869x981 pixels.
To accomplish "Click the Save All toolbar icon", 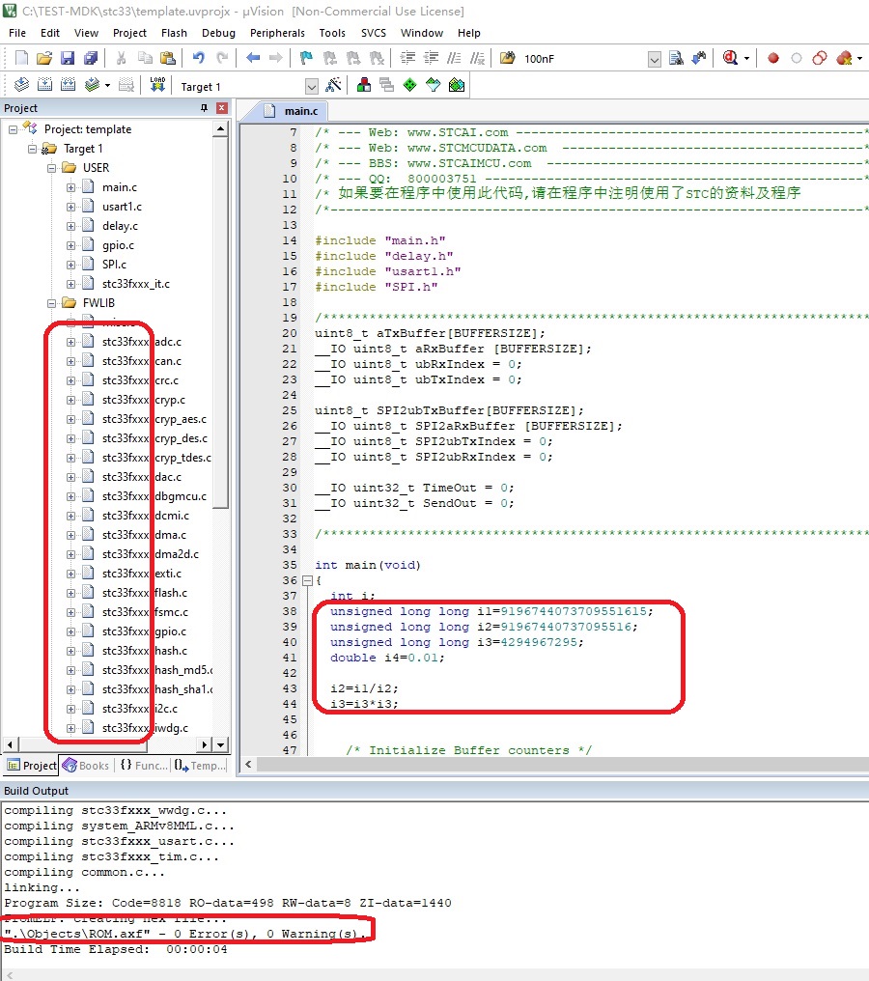I will tap(91, 58).
